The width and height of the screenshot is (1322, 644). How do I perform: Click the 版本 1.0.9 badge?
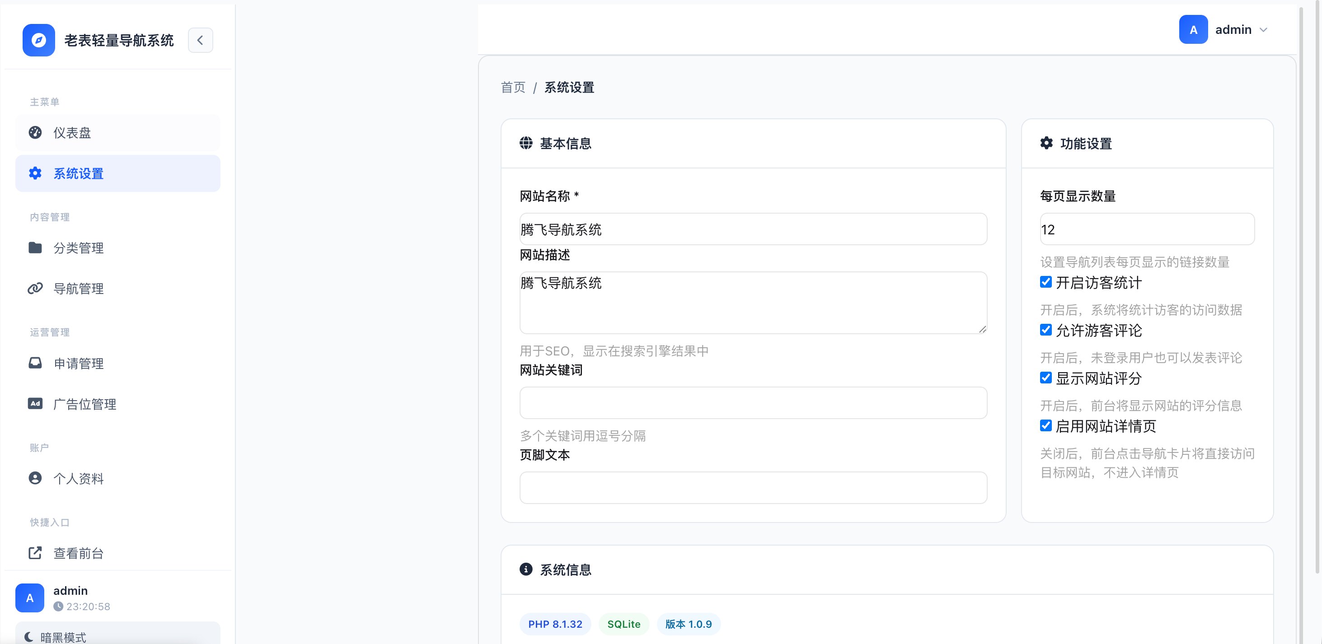[x=688, y=624]
